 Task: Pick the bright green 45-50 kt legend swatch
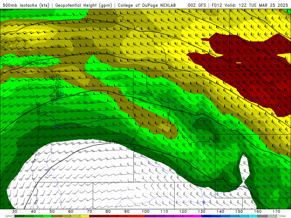[x=47, y=216]
